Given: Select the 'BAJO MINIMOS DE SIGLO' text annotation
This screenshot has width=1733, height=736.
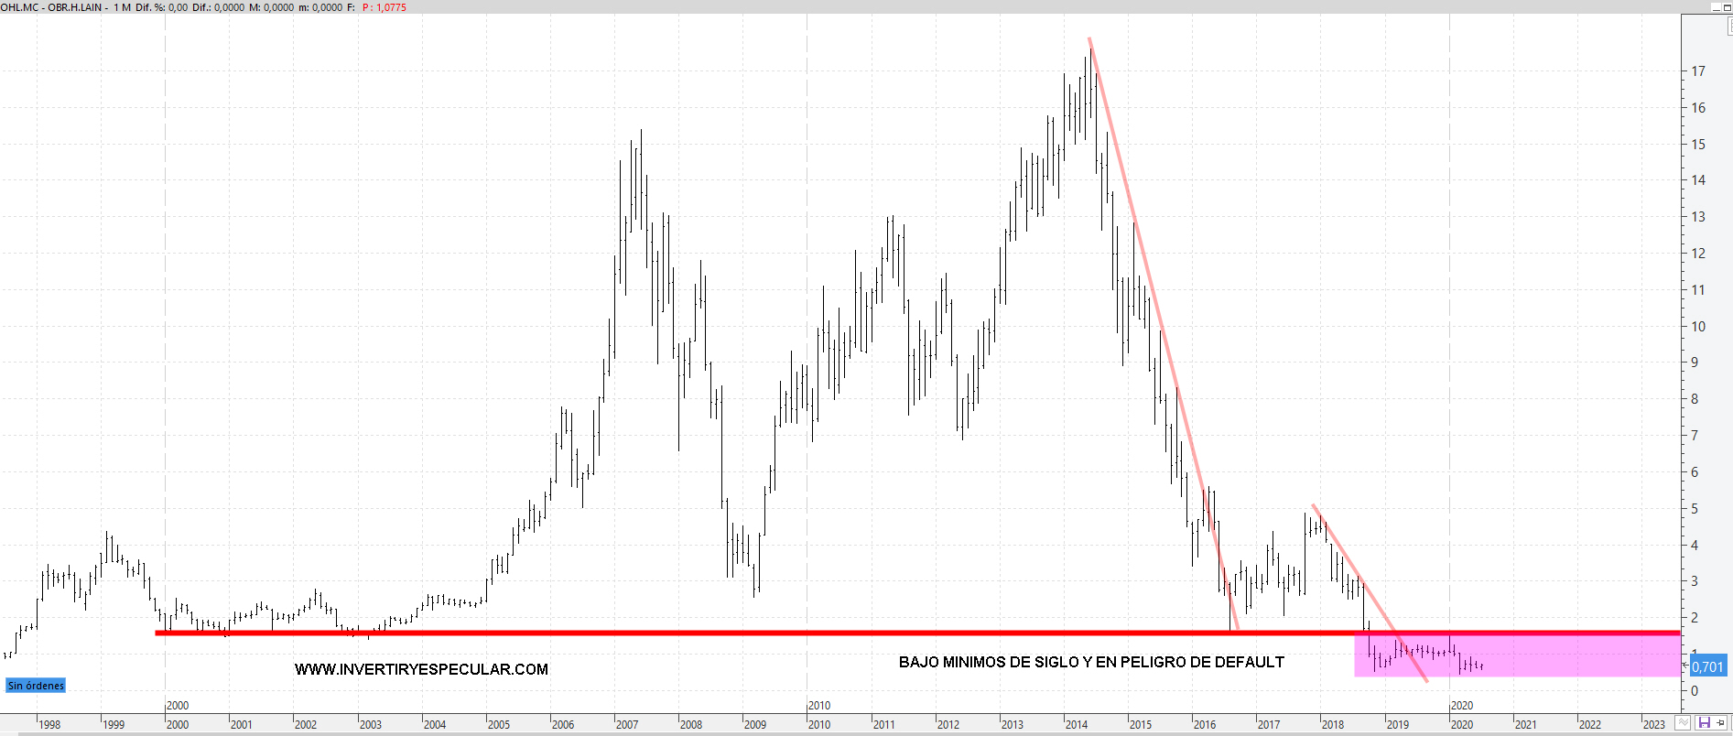Looking at the screenshot, I should click(1091, 663).
